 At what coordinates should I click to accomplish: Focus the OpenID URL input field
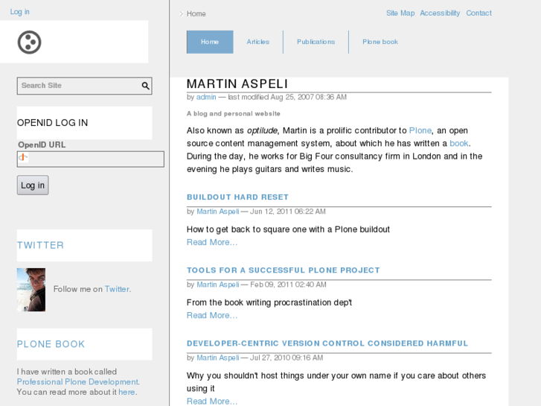pos(91,159)
